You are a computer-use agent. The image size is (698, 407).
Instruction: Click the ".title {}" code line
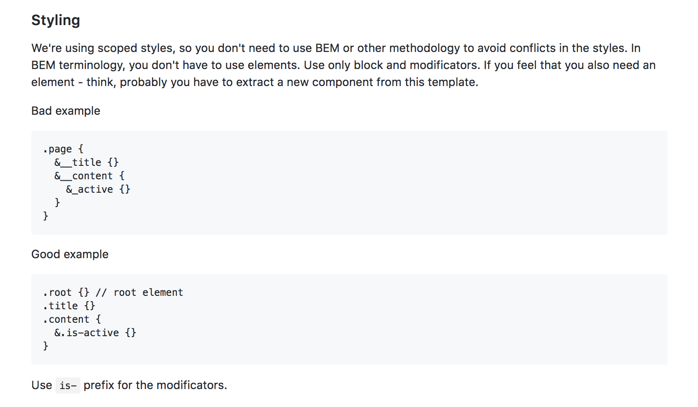point(69,306)
